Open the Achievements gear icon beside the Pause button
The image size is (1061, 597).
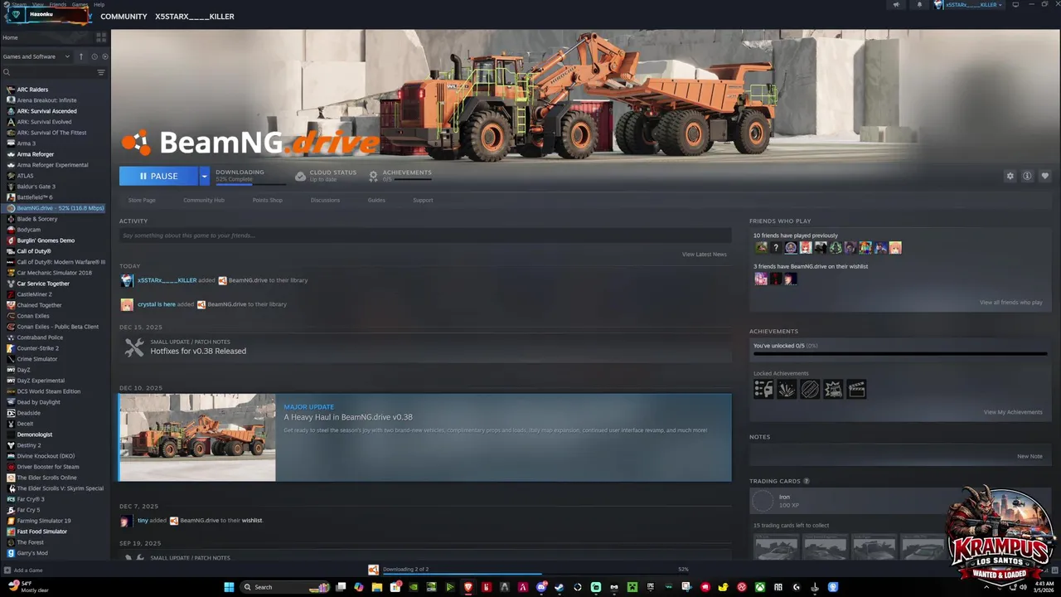[x=373, y=176]
